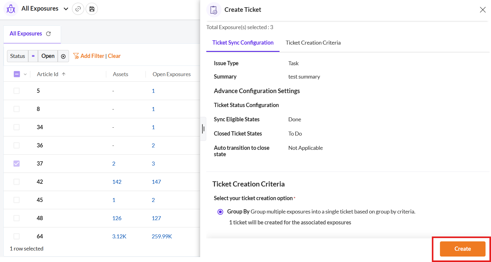
Task: Copy link using the chain icon
Action: click(x=78, y=9)
